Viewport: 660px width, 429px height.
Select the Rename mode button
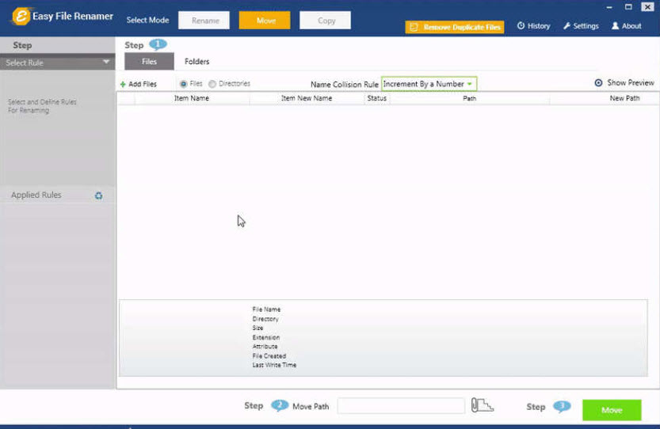[204, 21]
